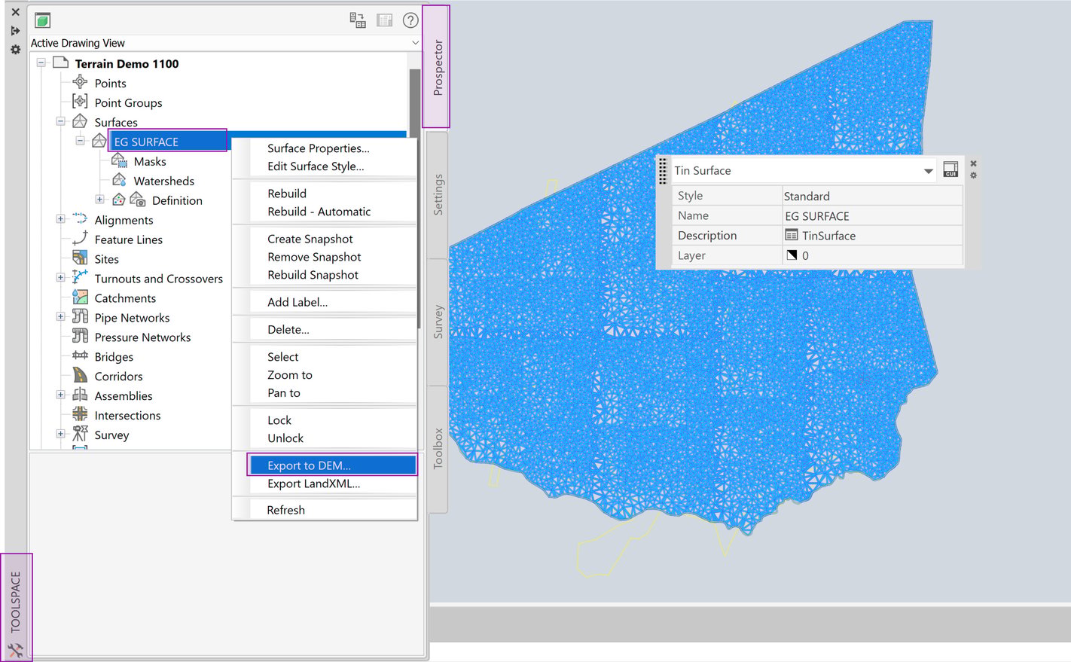Toggle Toolspace auto-hide arrow icon
Viewport: 1071px width, 662px height.
pyautogui.click(x=15, y=31)
